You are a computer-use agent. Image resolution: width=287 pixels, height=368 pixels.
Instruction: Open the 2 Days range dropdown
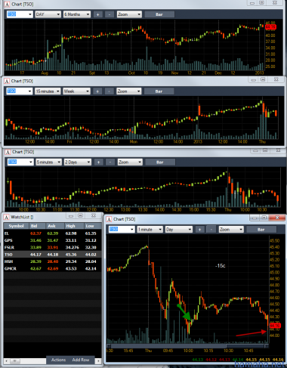coord(78,162)
